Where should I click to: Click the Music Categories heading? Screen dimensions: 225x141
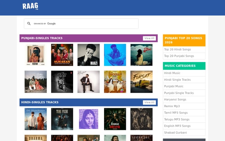click(x=180, y=66)
